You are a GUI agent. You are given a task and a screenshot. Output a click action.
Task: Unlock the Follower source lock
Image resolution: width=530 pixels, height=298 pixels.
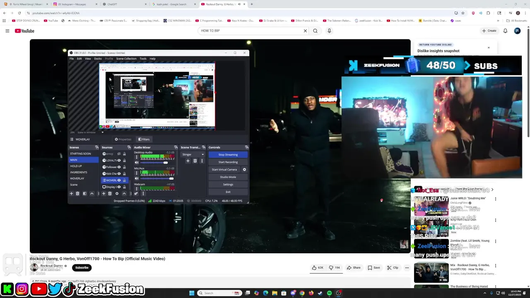tap(124, 167)
